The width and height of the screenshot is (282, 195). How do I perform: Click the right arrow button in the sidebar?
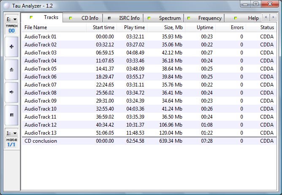(x=11, y=92)
